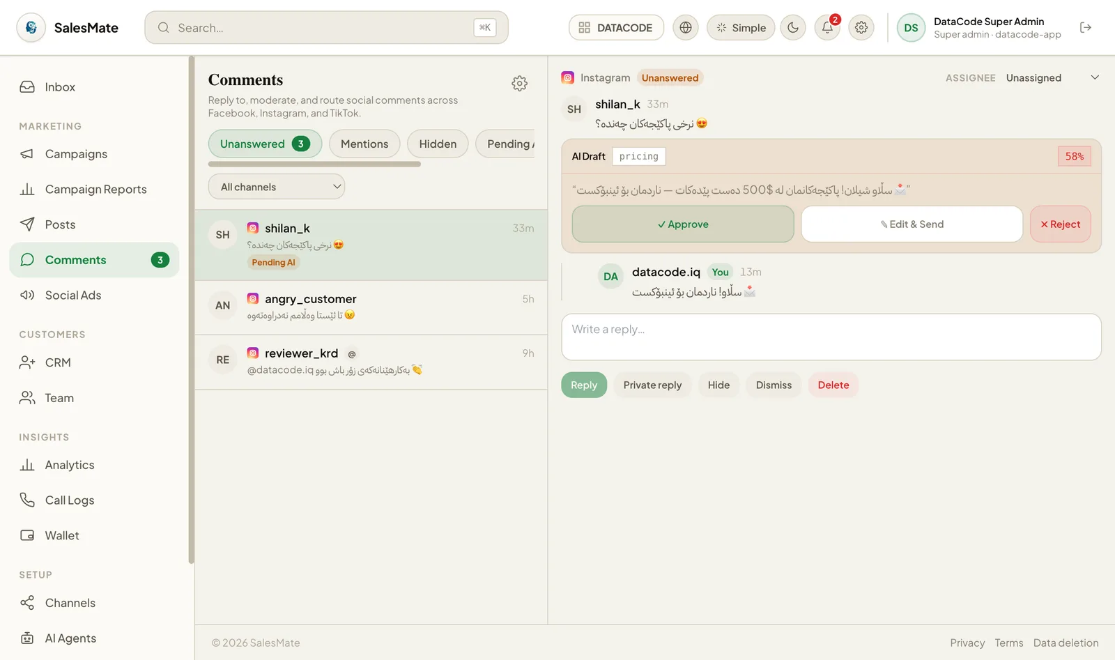
Task: Choose Private reply
Action: 652,385
